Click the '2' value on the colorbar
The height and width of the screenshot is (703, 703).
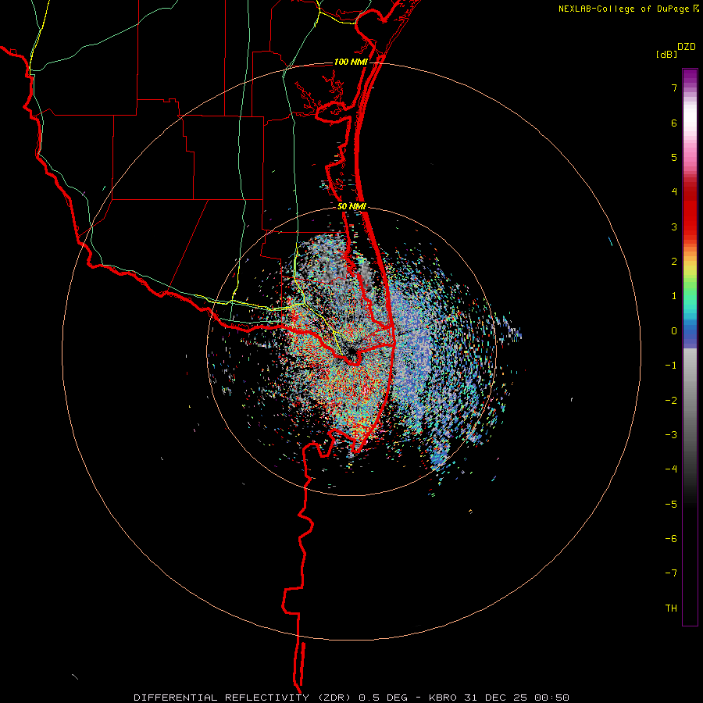pos(674,262)
